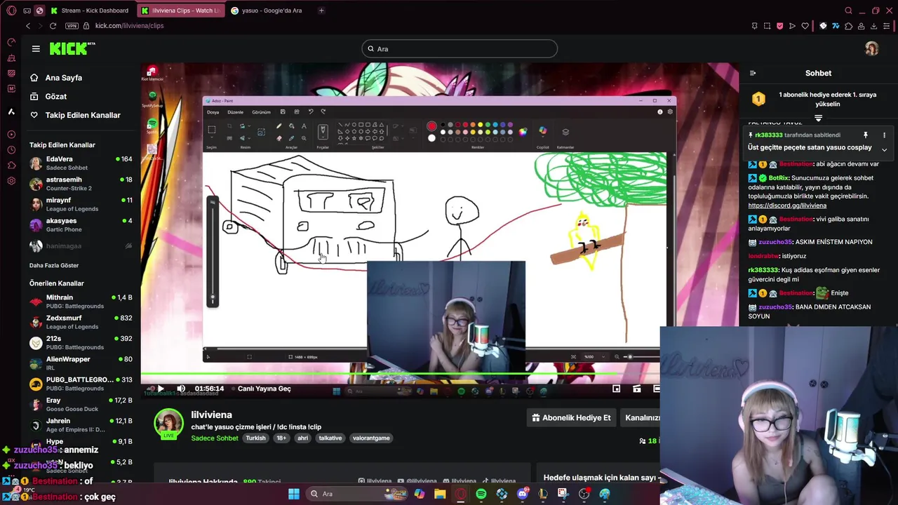Expand the pinned message chevron
898x505 pixels.
(884, 149)
